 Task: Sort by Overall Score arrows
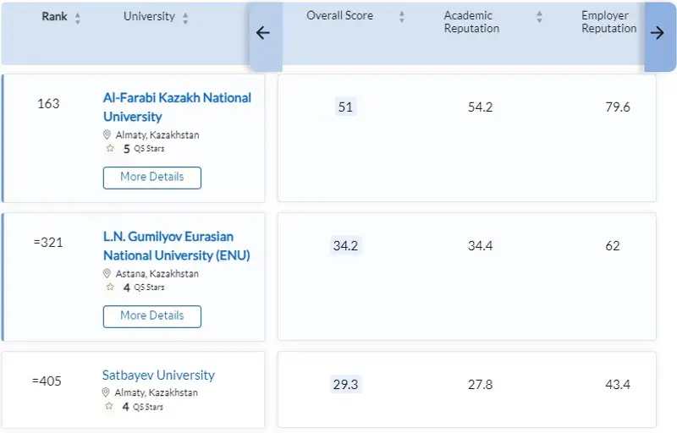[x=401, y=17]
